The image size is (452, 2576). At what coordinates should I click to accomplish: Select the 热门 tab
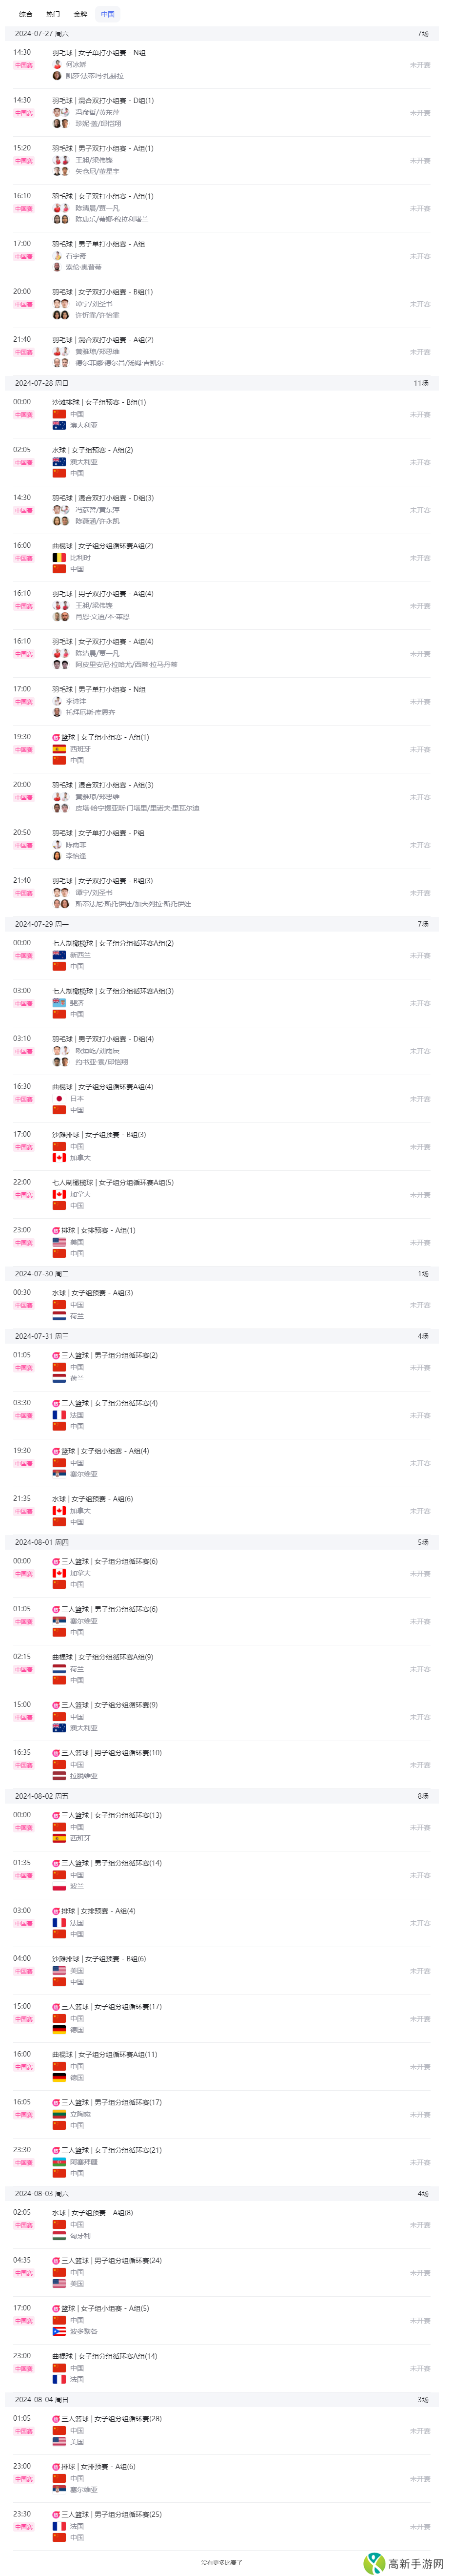coord(53,15)
